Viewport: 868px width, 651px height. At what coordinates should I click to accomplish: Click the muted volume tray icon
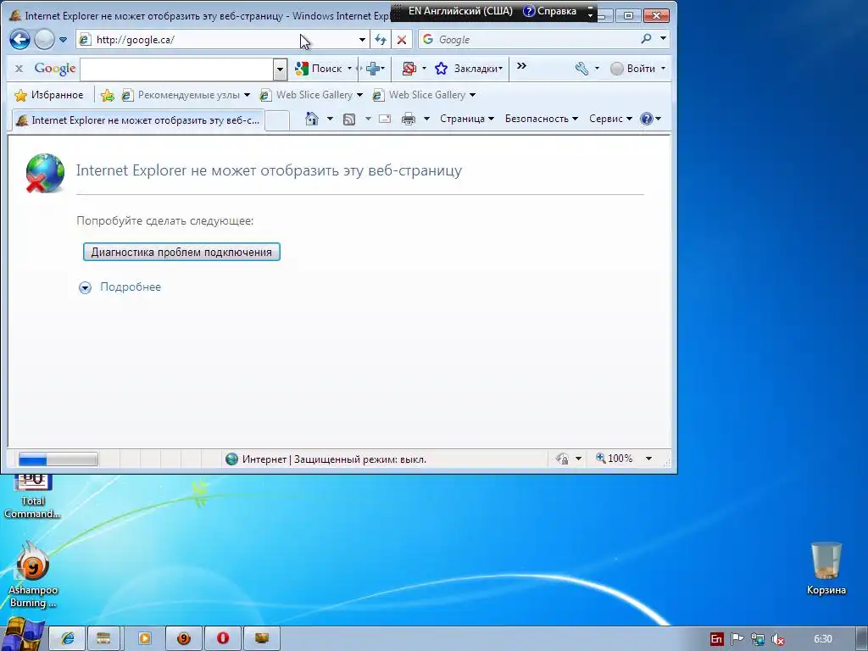(778, 639)
